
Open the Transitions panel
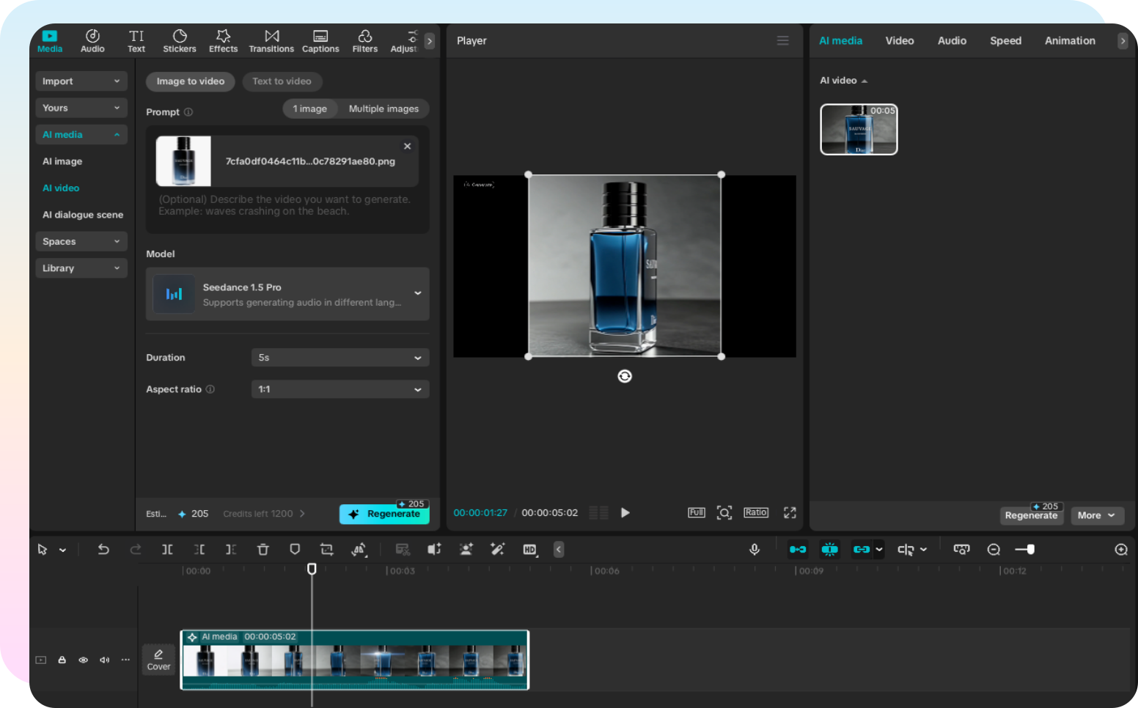(x=271, y=41)
